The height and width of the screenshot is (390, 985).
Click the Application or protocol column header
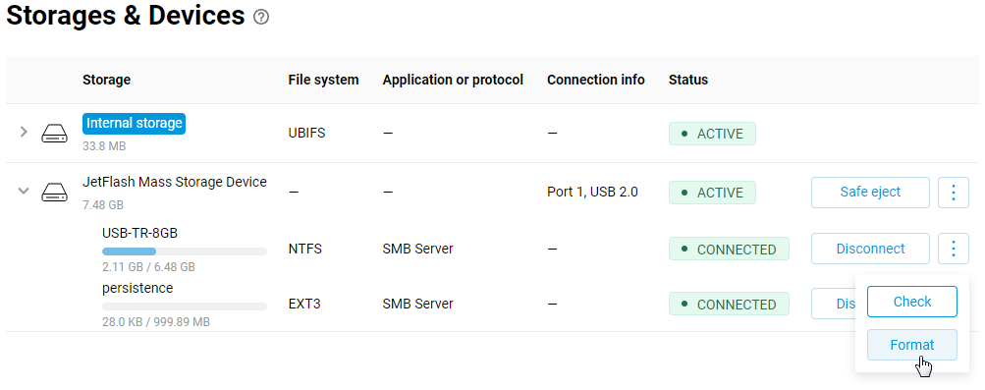coord(453,80)
